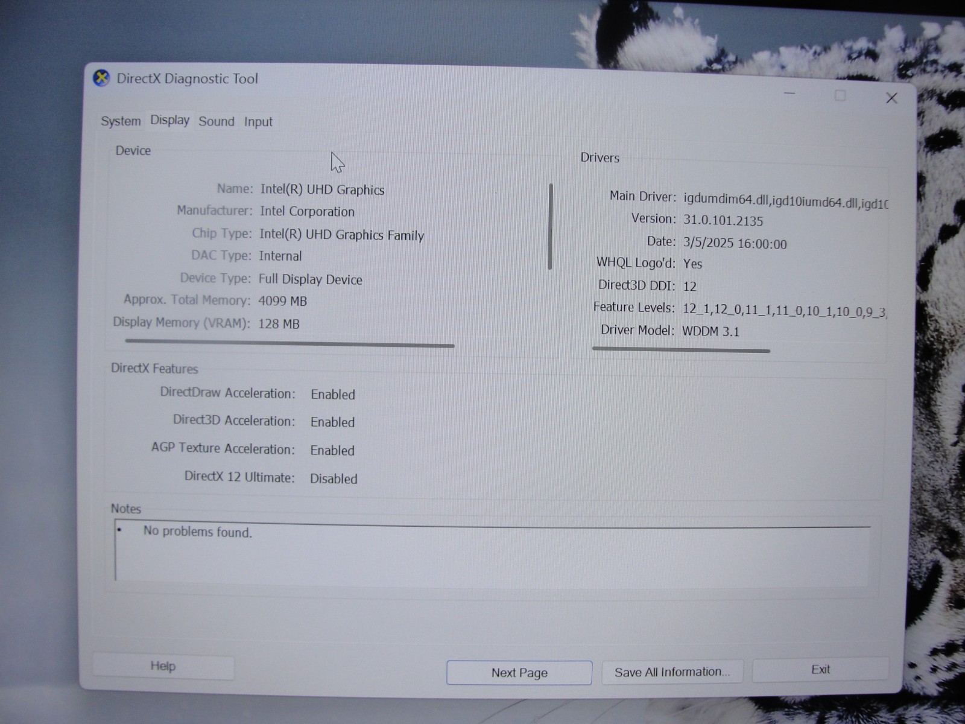This screenshot has width=965, height=724.
Task: Click the "Full Display Device" value
Action: click(310, 279)
